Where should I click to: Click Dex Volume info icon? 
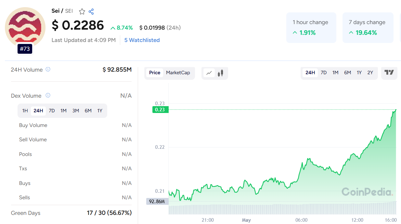[48, 95]
